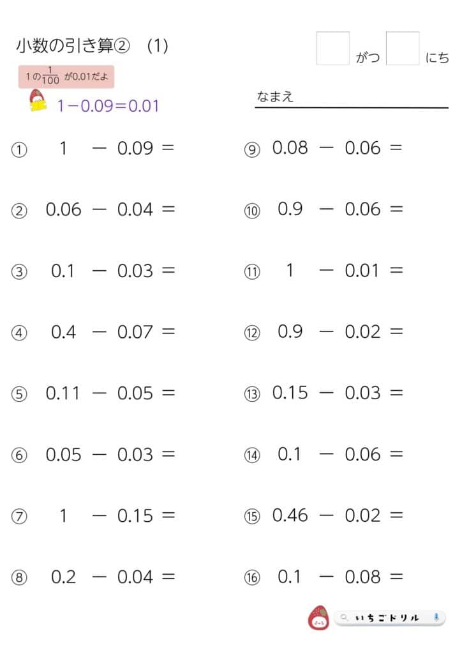462x654 pixels.
Task: Click the pink hint box about 0.01
Action: coord(66,76)
